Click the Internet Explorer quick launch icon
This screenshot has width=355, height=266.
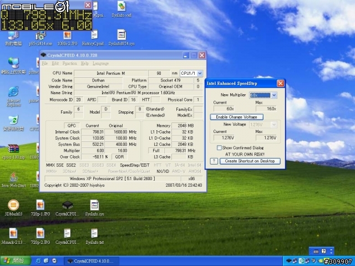(38, 261)
